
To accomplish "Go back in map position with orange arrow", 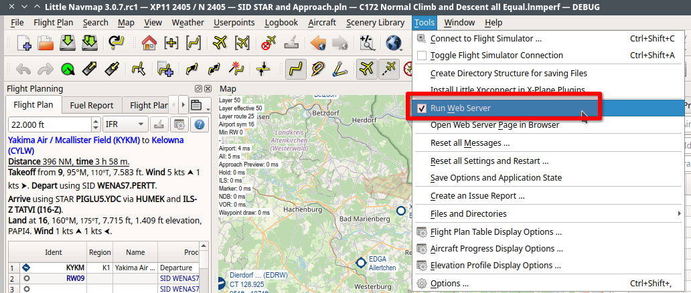I will coord(318,43).
